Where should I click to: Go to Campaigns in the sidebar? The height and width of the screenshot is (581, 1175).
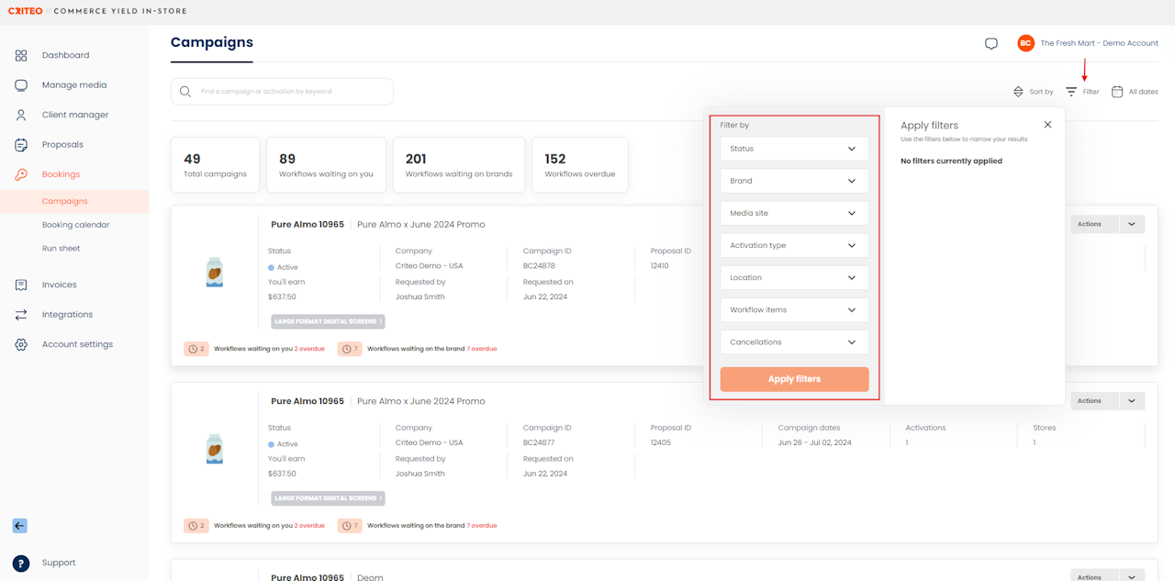click(65, 201)
